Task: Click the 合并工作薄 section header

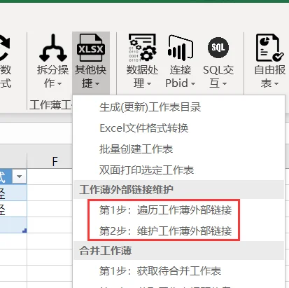Action: 179,251
